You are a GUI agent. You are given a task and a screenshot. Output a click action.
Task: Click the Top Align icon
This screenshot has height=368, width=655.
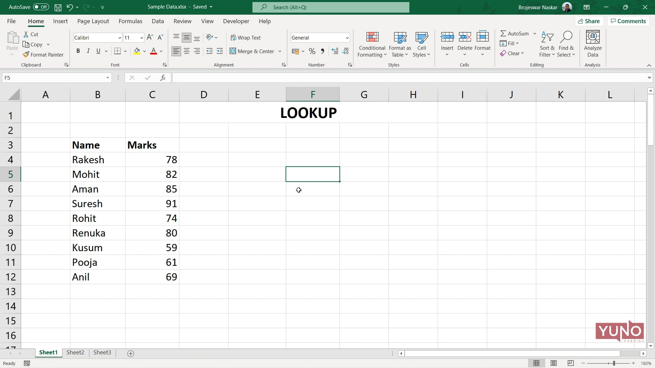tap(176, 37)
